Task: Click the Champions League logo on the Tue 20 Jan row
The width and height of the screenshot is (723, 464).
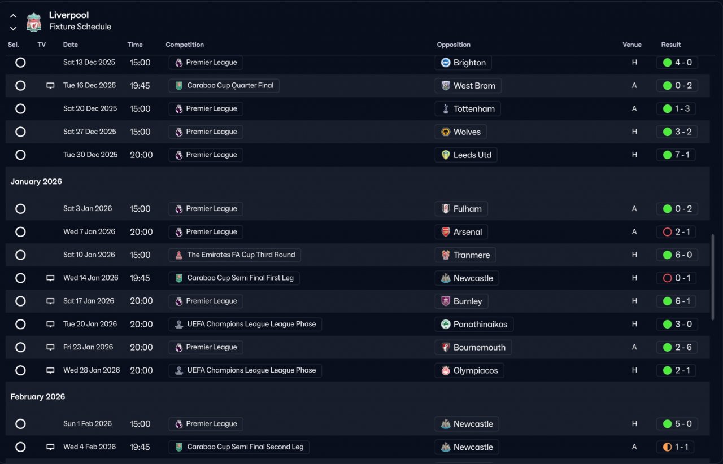Action: point(179,325)
